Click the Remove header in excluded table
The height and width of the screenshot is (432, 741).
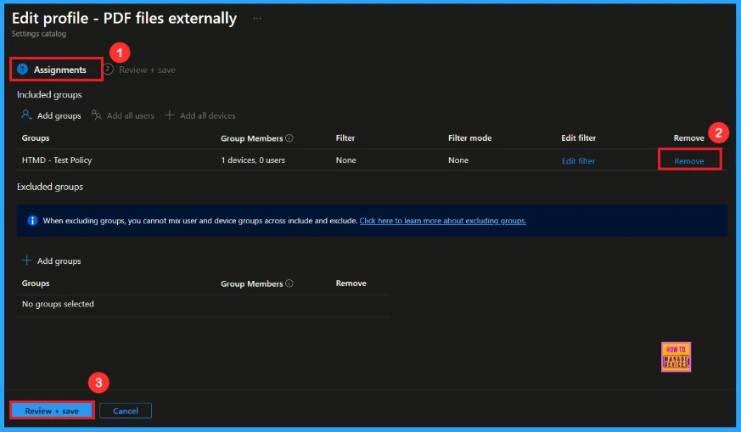click(x=351, y=283)
